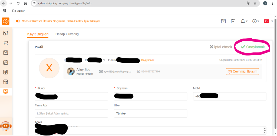Image resolution: width=277 pixels, height=136 pixels.
Task: Open the calendar check-in icon in header
Action: pos(233,21)
